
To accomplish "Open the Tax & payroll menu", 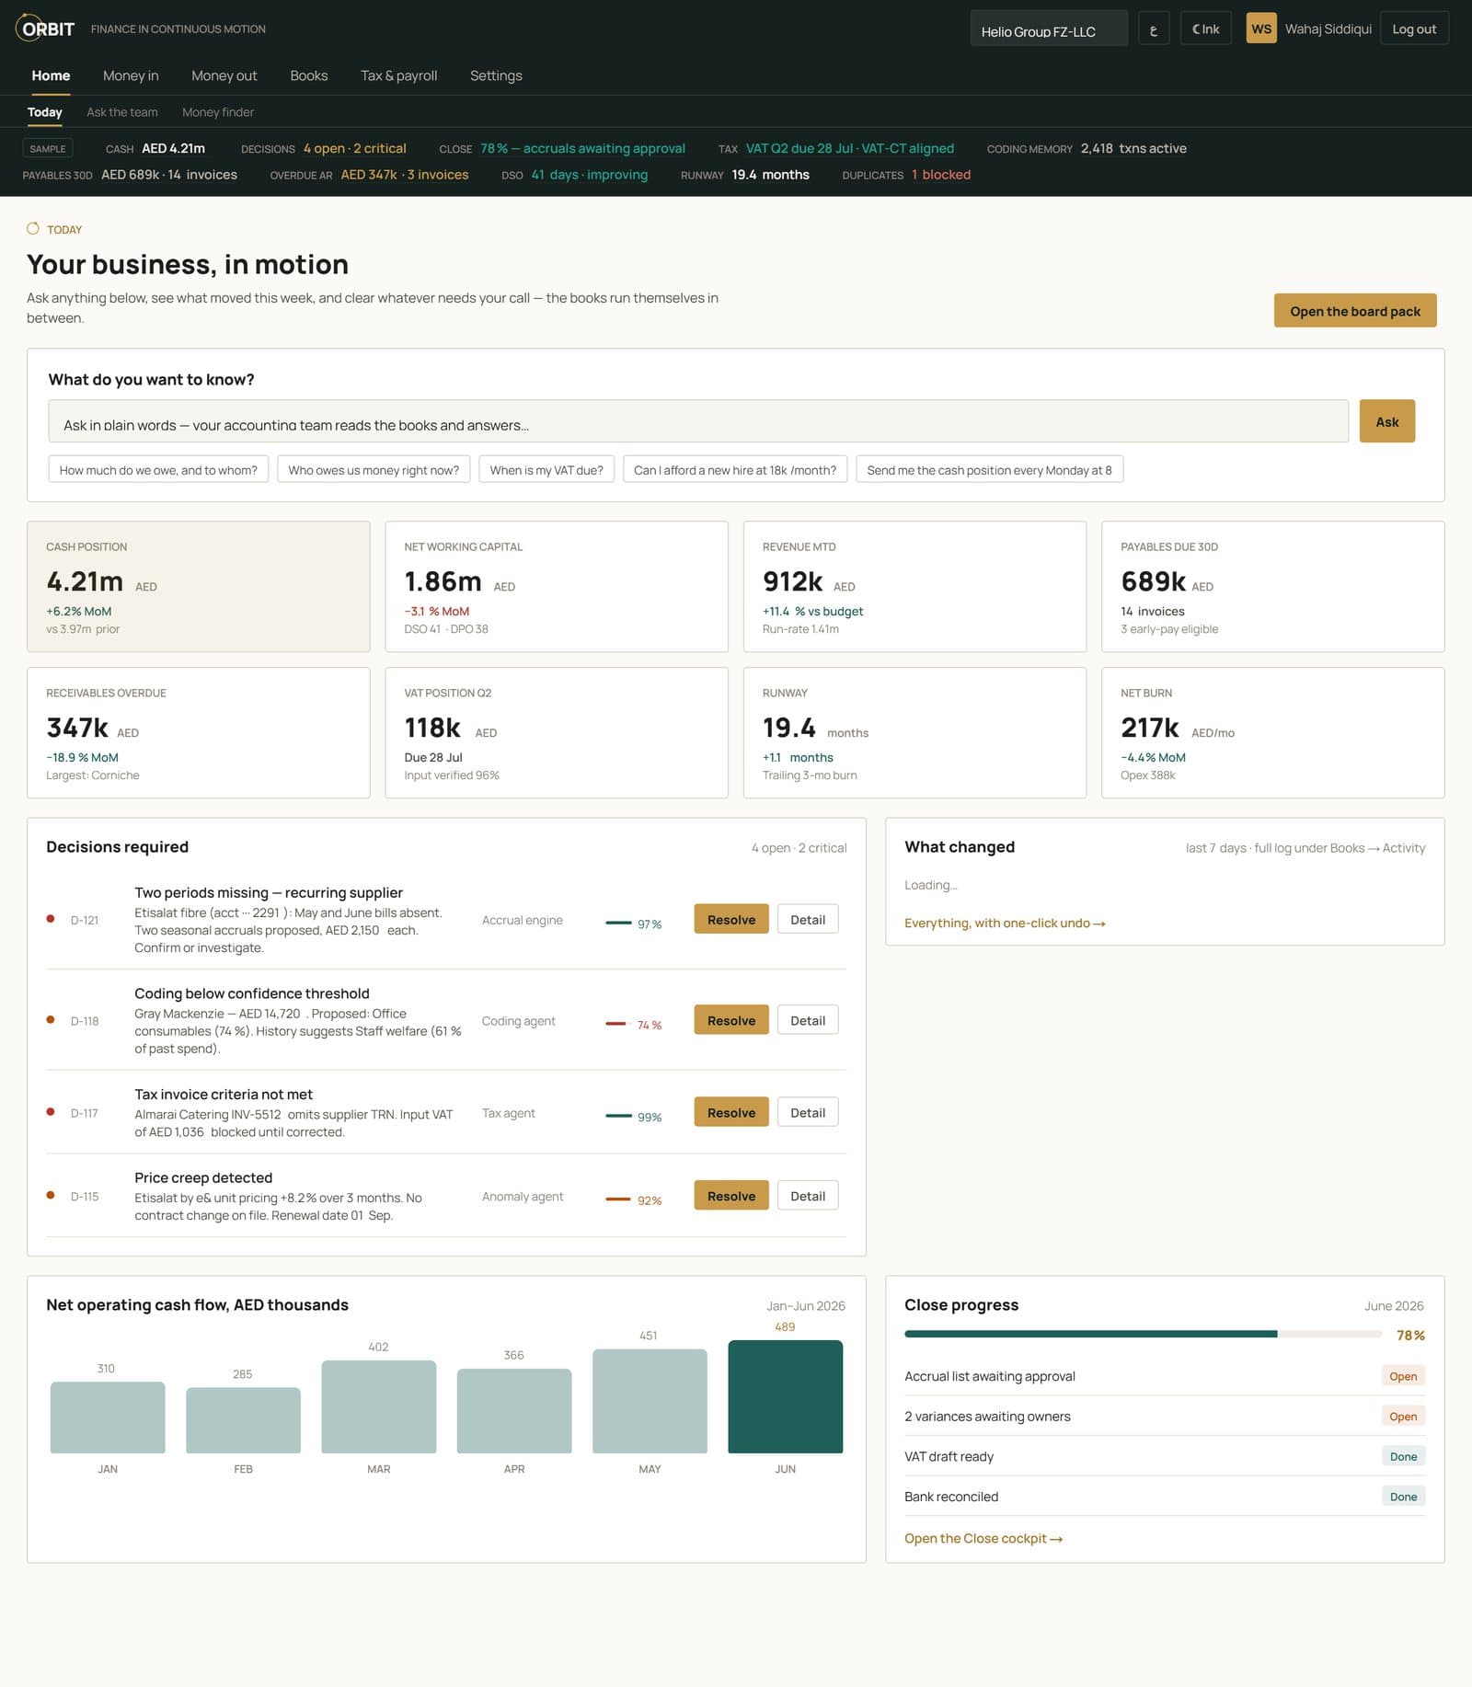I will (x=398, y=75).
